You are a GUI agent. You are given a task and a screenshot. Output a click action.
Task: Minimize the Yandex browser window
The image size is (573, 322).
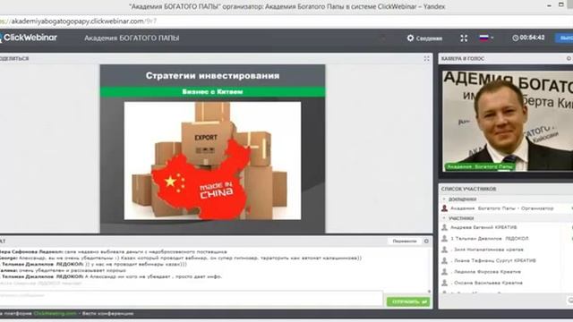[549, 5]
